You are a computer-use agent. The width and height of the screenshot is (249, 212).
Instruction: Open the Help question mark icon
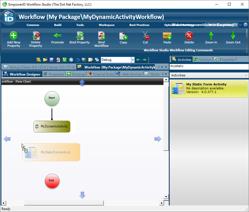[246, 25]
